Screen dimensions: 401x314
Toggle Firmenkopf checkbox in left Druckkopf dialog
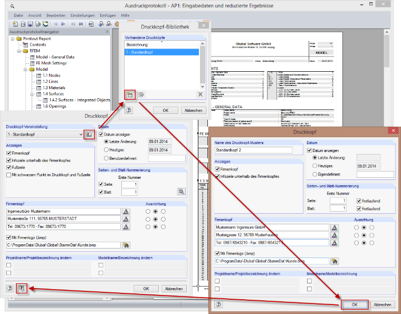8,153
